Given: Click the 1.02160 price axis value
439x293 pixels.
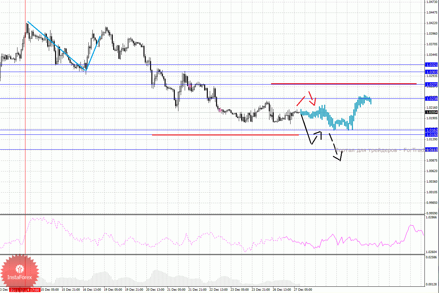Looking at the screenshot, I should pos(431,108).
